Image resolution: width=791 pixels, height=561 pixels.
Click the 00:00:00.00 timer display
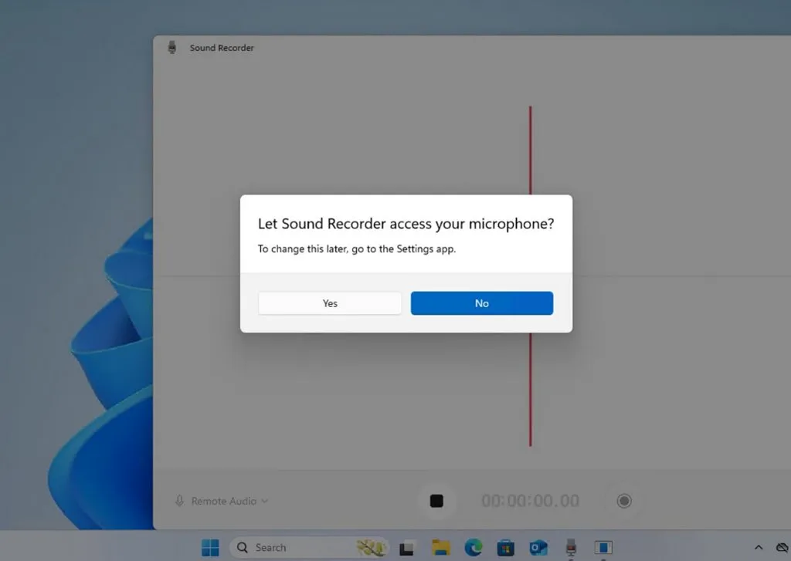pos(530,501)
